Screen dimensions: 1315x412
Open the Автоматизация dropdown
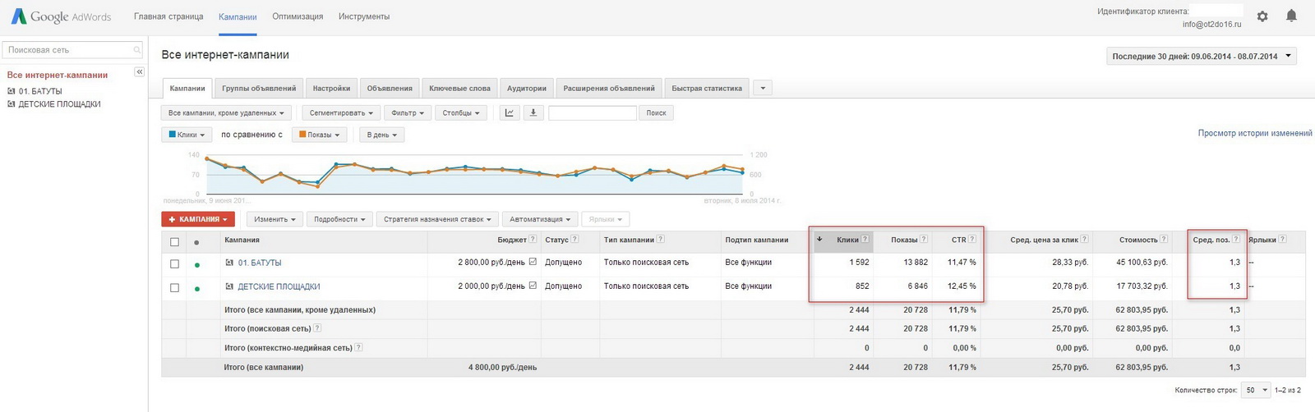click(x=539, y=219)
